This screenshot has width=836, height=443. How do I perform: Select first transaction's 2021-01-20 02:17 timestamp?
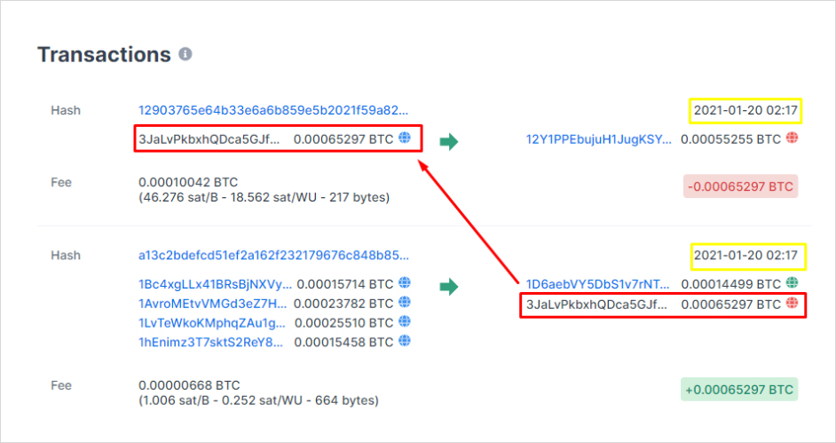click(745, 110)
